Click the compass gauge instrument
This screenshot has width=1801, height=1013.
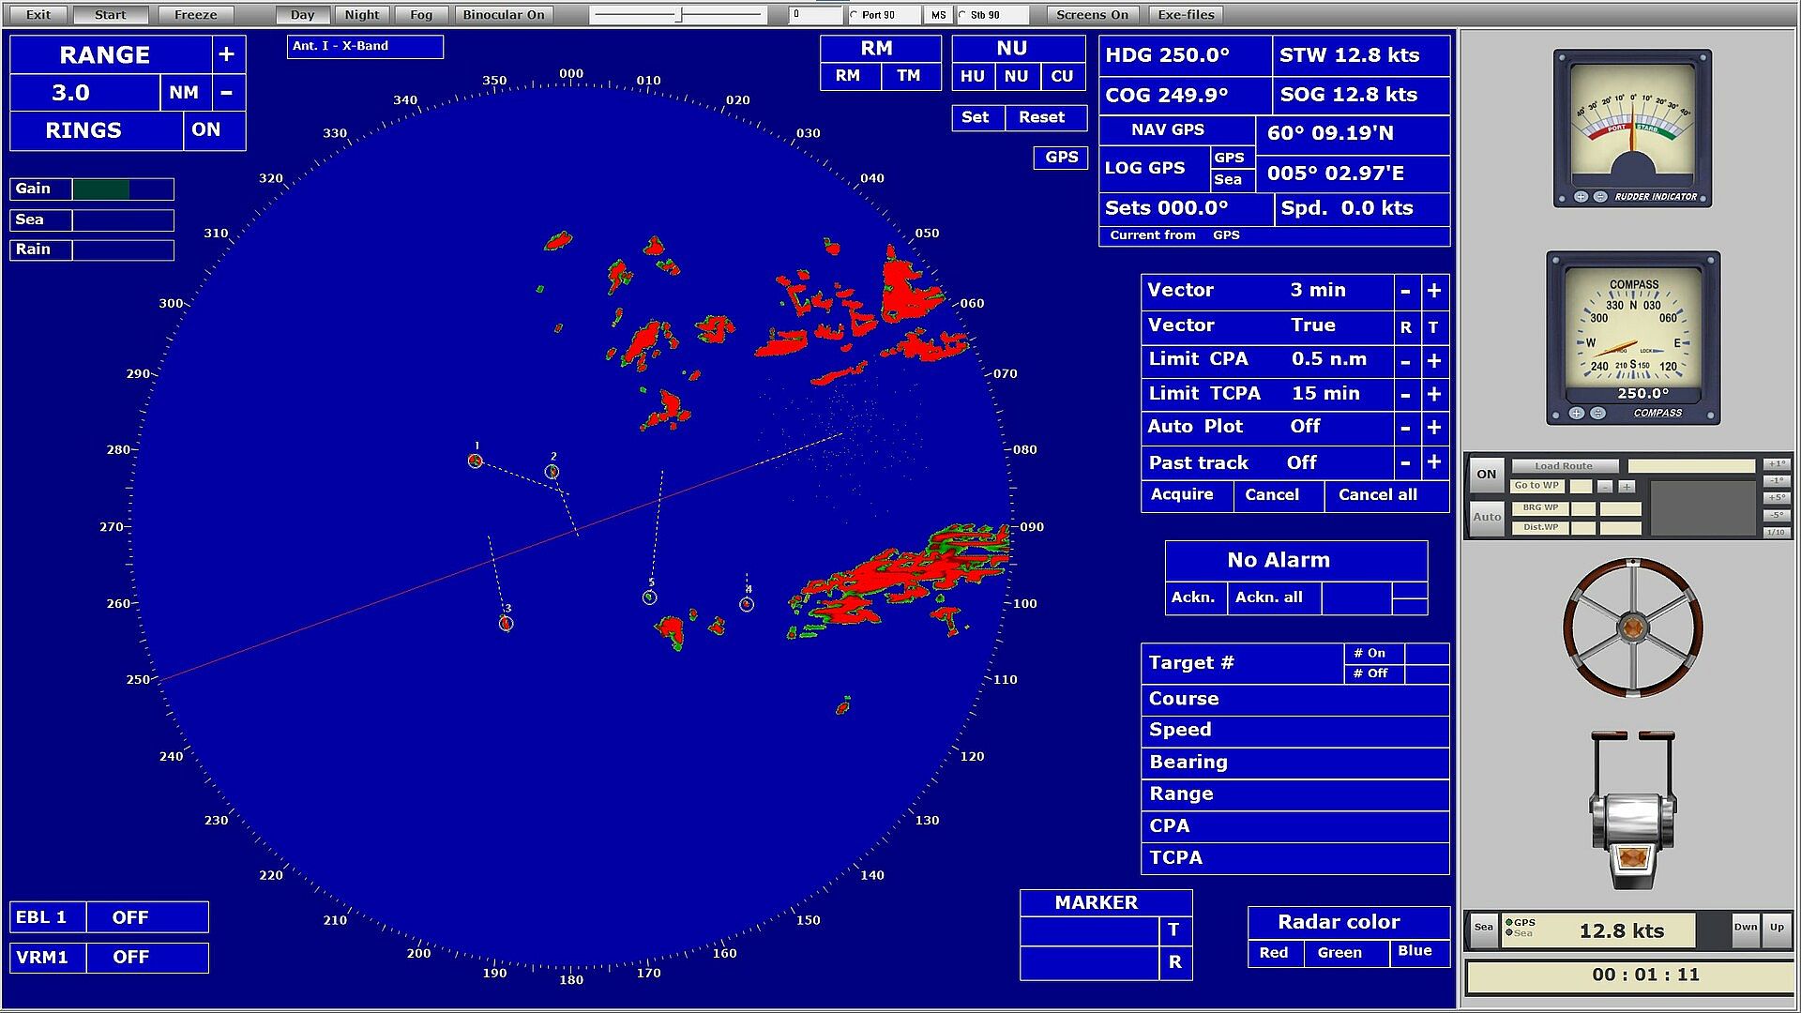coord(1633,338)
